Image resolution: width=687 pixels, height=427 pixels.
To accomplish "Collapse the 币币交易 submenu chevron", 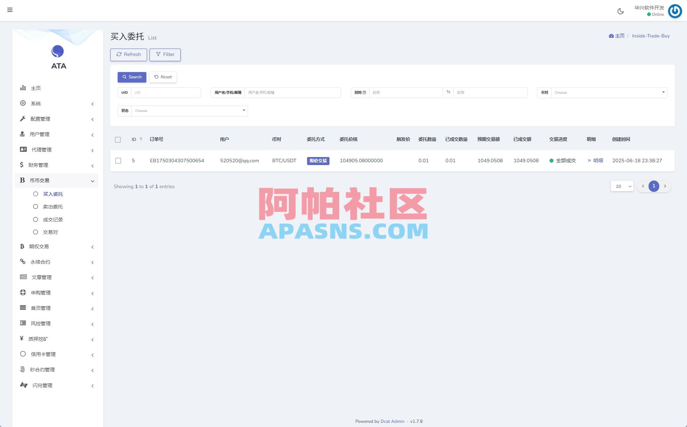I will [92, 181].
